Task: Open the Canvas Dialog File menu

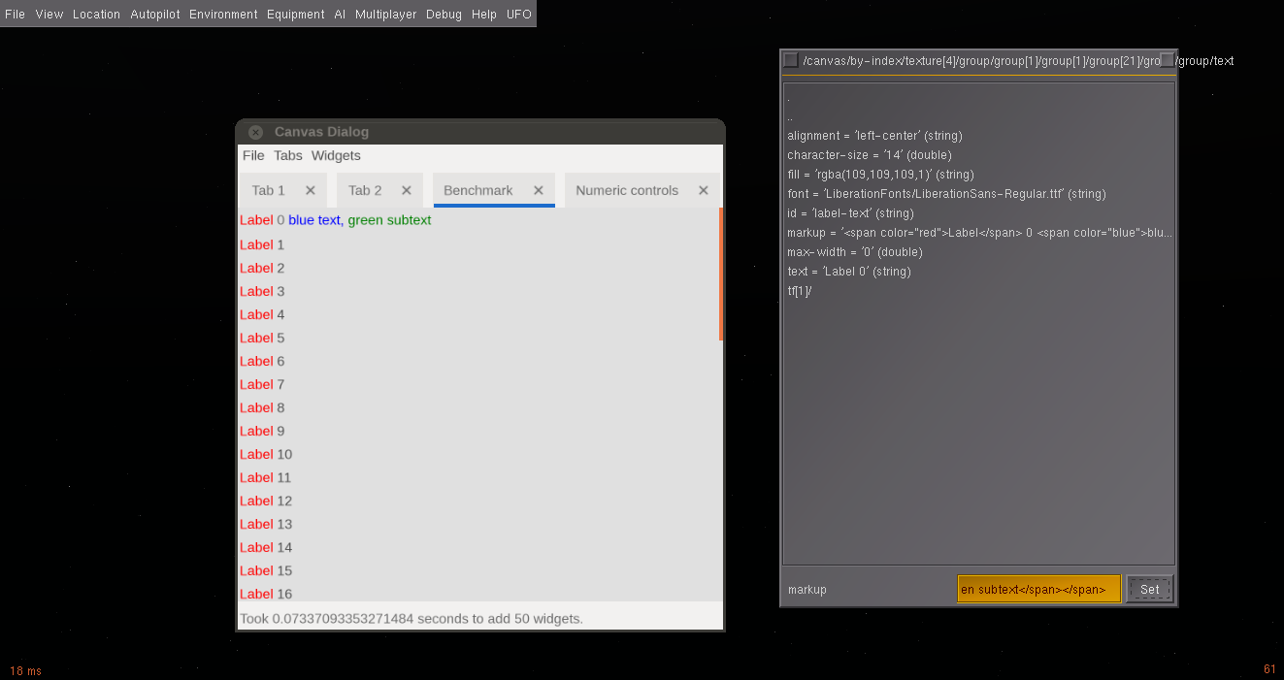Action: (253, 156)
